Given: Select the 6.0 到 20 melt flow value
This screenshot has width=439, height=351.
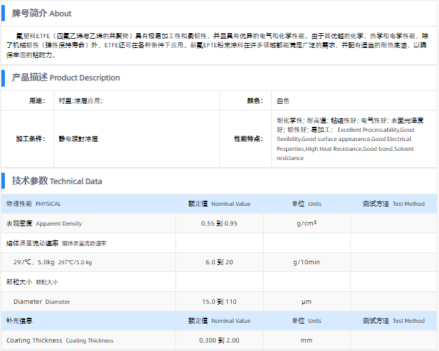Looking at the screenshot, I should point(219,262).
